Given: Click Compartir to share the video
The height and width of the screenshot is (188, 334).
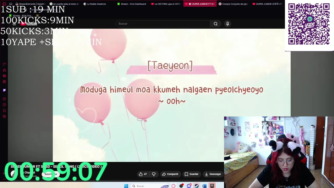Looking at the screenshot, I should tap(170, 174).
